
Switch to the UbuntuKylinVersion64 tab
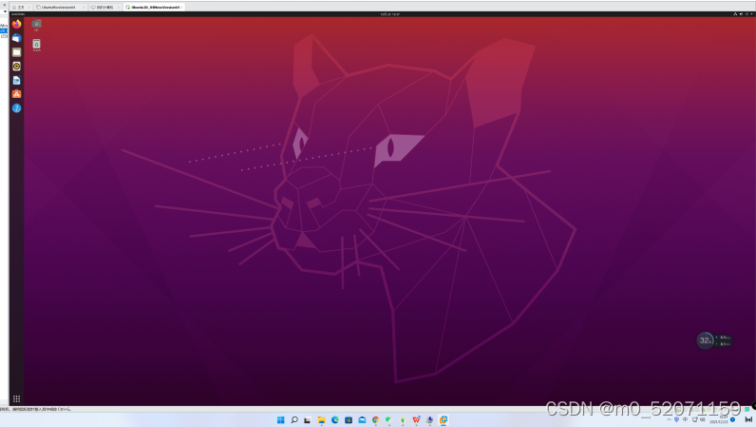pos(57,8)
